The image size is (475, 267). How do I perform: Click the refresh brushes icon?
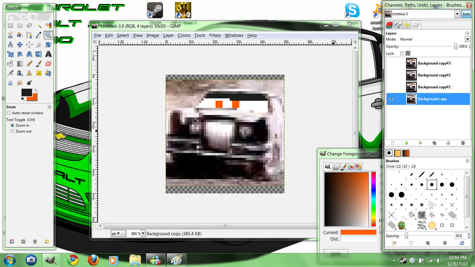(462, 243)
